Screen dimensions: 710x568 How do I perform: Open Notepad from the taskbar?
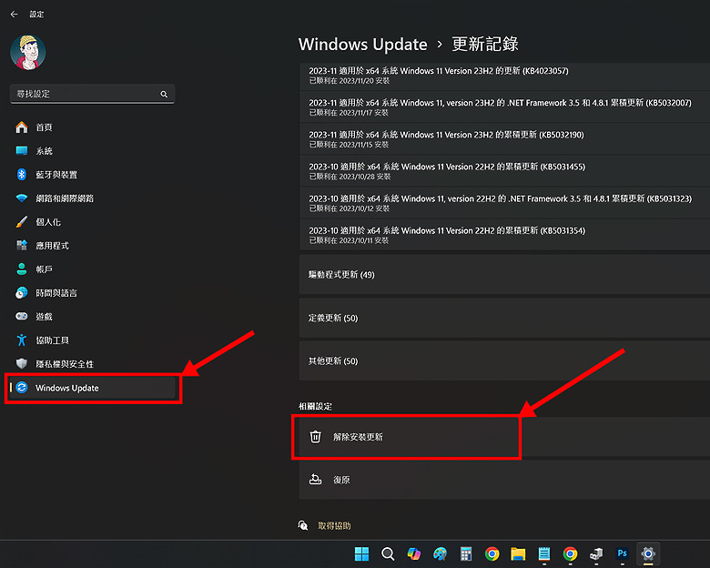(x=544, y=553)
